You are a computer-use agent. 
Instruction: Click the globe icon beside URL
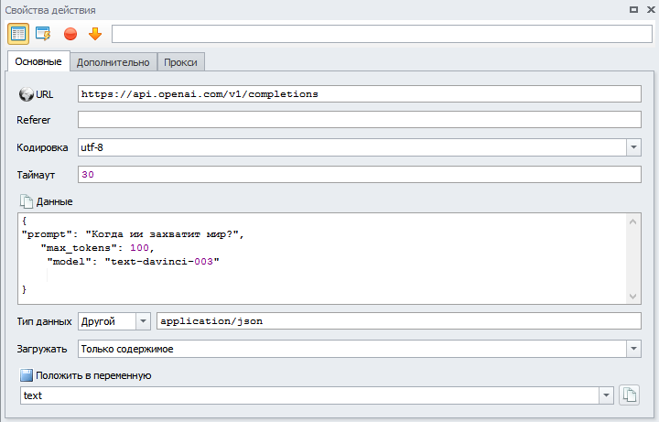point(26,94)
